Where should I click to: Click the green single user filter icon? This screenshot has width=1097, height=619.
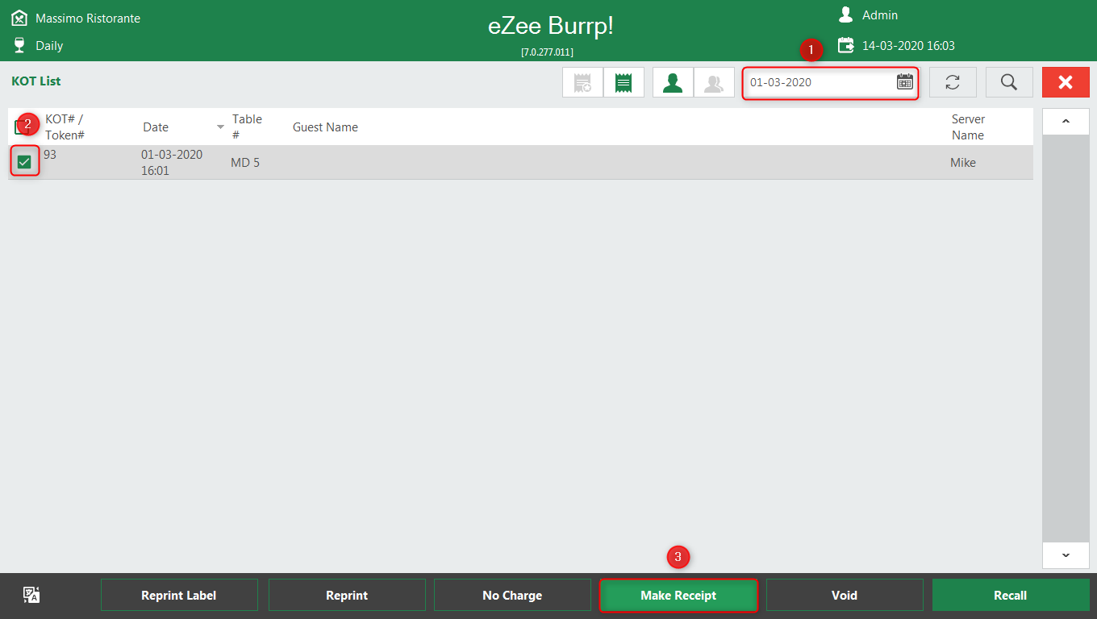click(x=673, y=82)
